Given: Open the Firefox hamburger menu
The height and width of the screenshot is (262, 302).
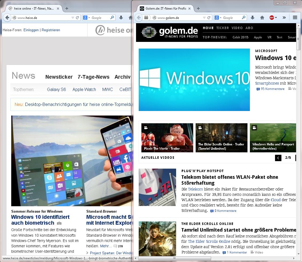Looking at the screenshot, I should (295, 18).
